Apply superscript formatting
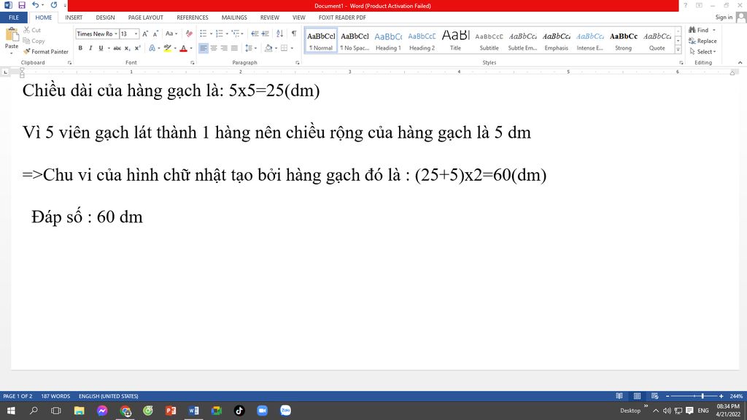The width and height of the screenshot is (747, 420). (138, 48)
